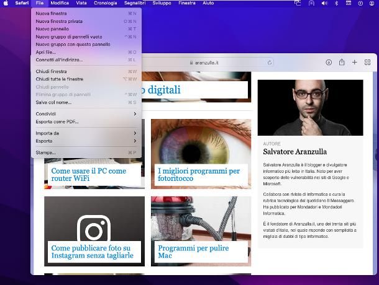This screenshot has height=285, width=379.
Task: Click the share icon in Safari toolbar
Action: click(342, 62)
